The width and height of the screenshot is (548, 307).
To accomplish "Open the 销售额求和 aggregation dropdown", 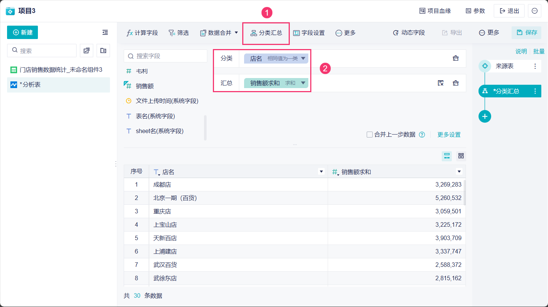I will (x=303, y=83).
